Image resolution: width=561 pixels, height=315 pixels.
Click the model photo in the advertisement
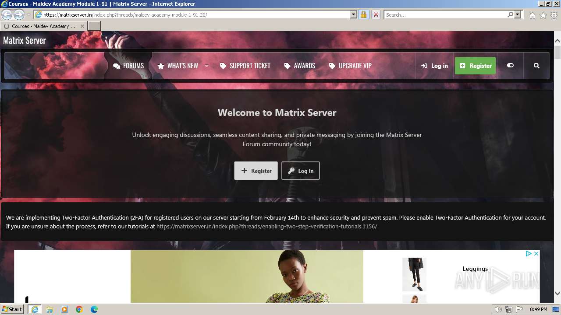(x=247, y=276)
